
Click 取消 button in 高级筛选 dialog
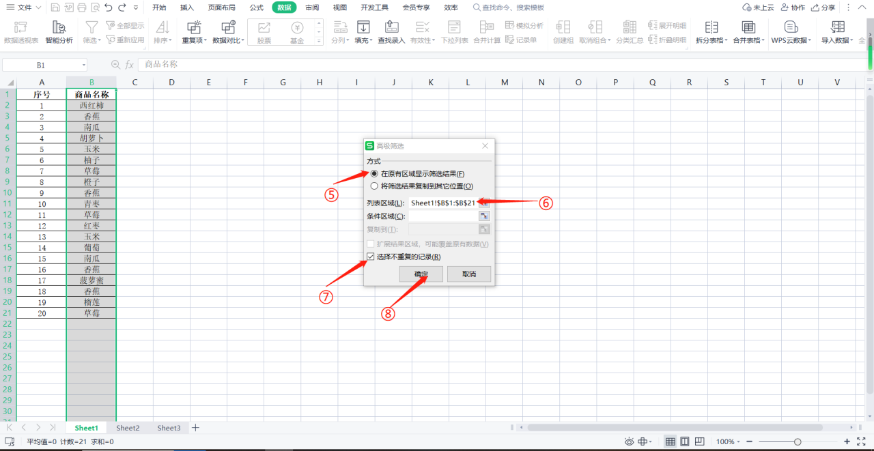tap(469, 274)
